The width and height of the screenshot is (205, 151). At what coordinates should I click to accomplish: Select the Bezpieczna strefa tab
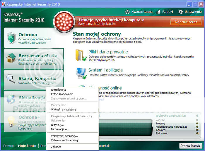34,59
